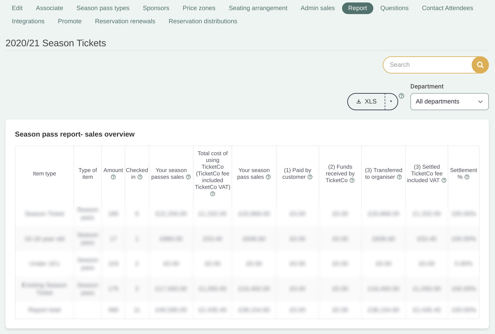The height and width of the screenshot is (334, 495).
Task: Click the Type of item column header
Action: tap(88, 174)
